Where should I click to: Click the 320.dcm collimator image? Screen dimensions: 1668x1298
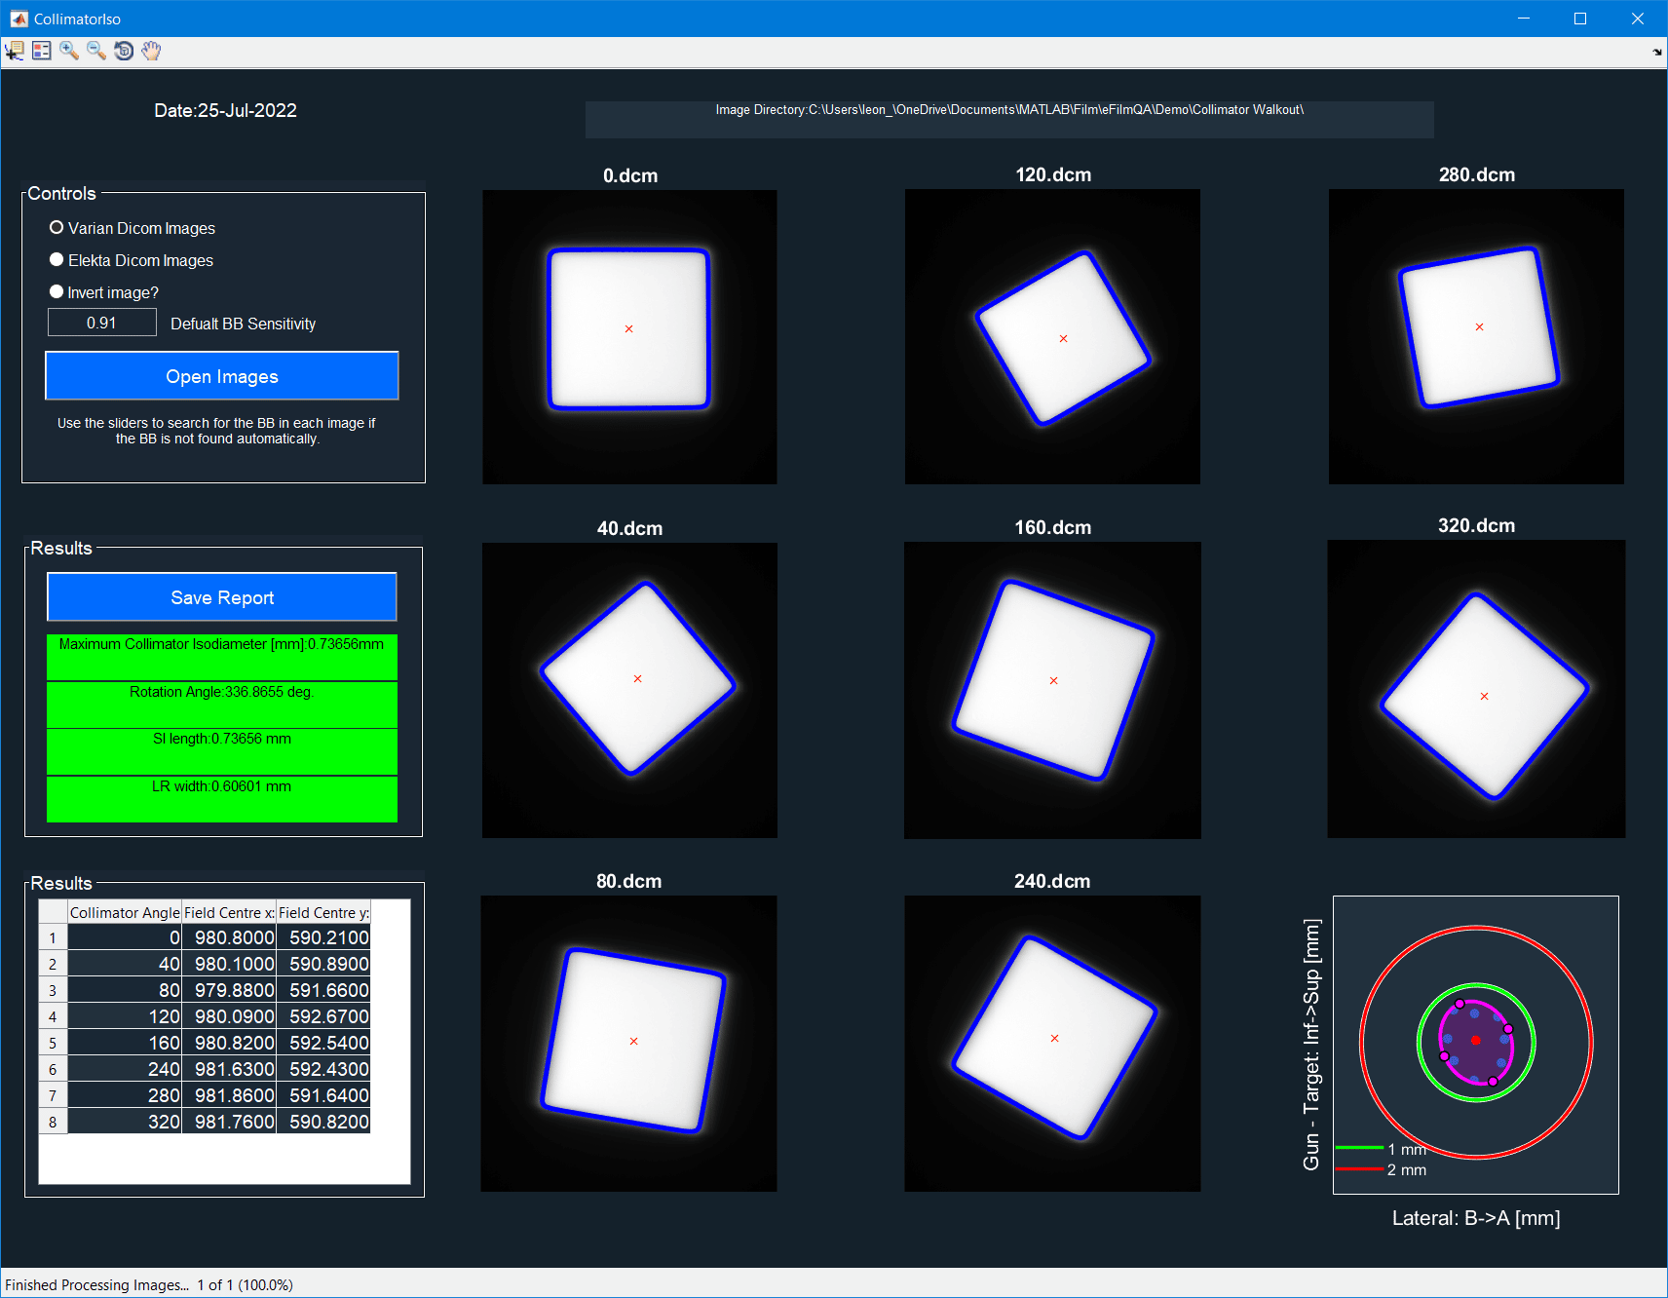click(x=1476, y=689)
